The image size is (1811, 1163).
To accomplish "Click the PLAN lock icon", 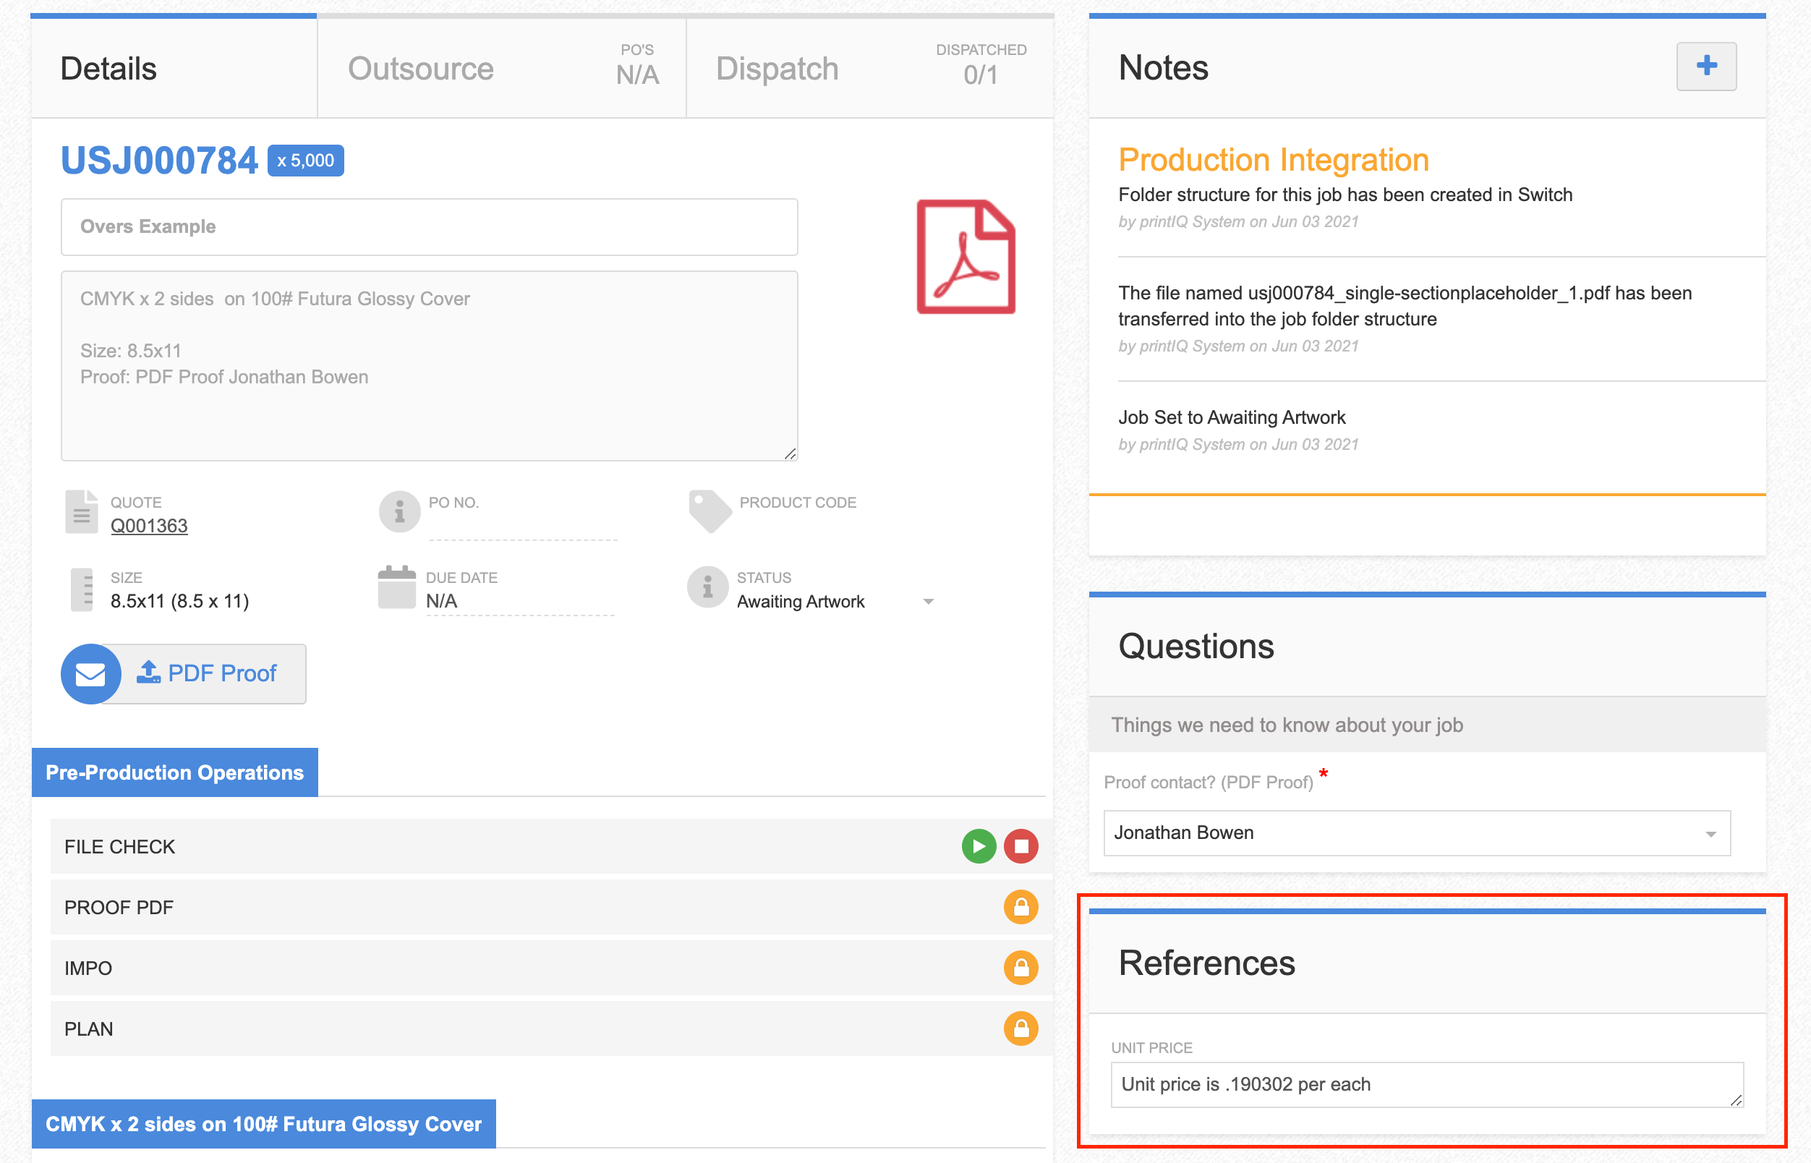I will pos(1020,1028).
